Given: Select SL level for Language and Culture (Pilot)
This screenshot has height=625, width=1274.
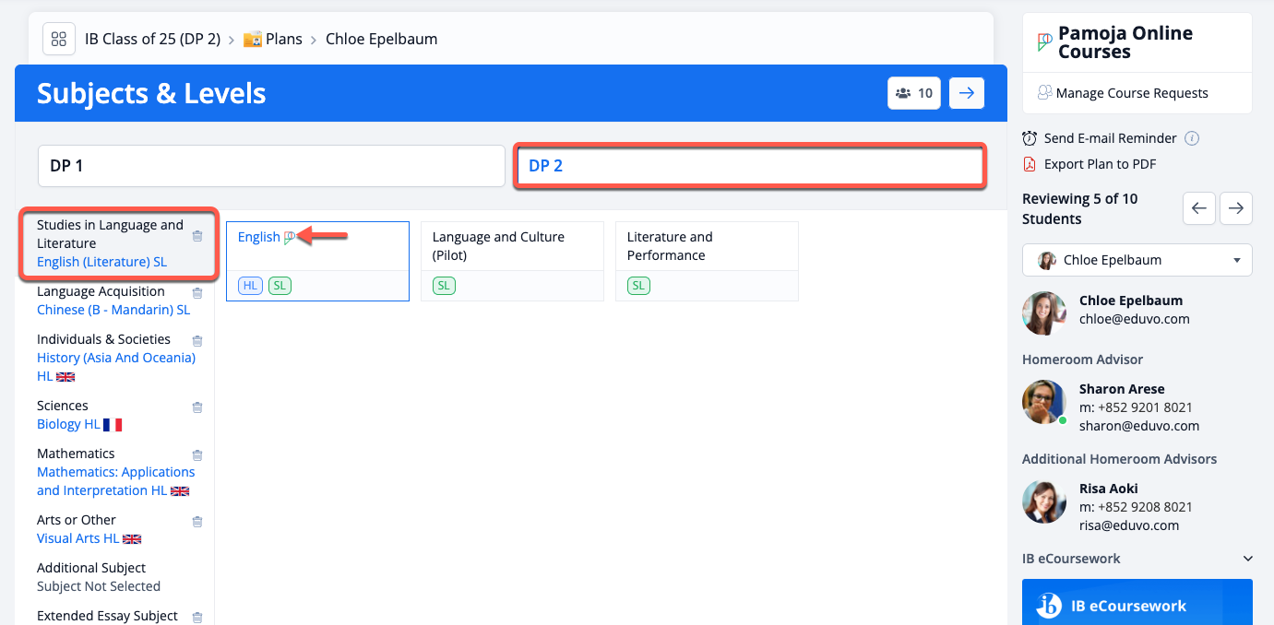Looking at the screenshot, I should point(444,286).
